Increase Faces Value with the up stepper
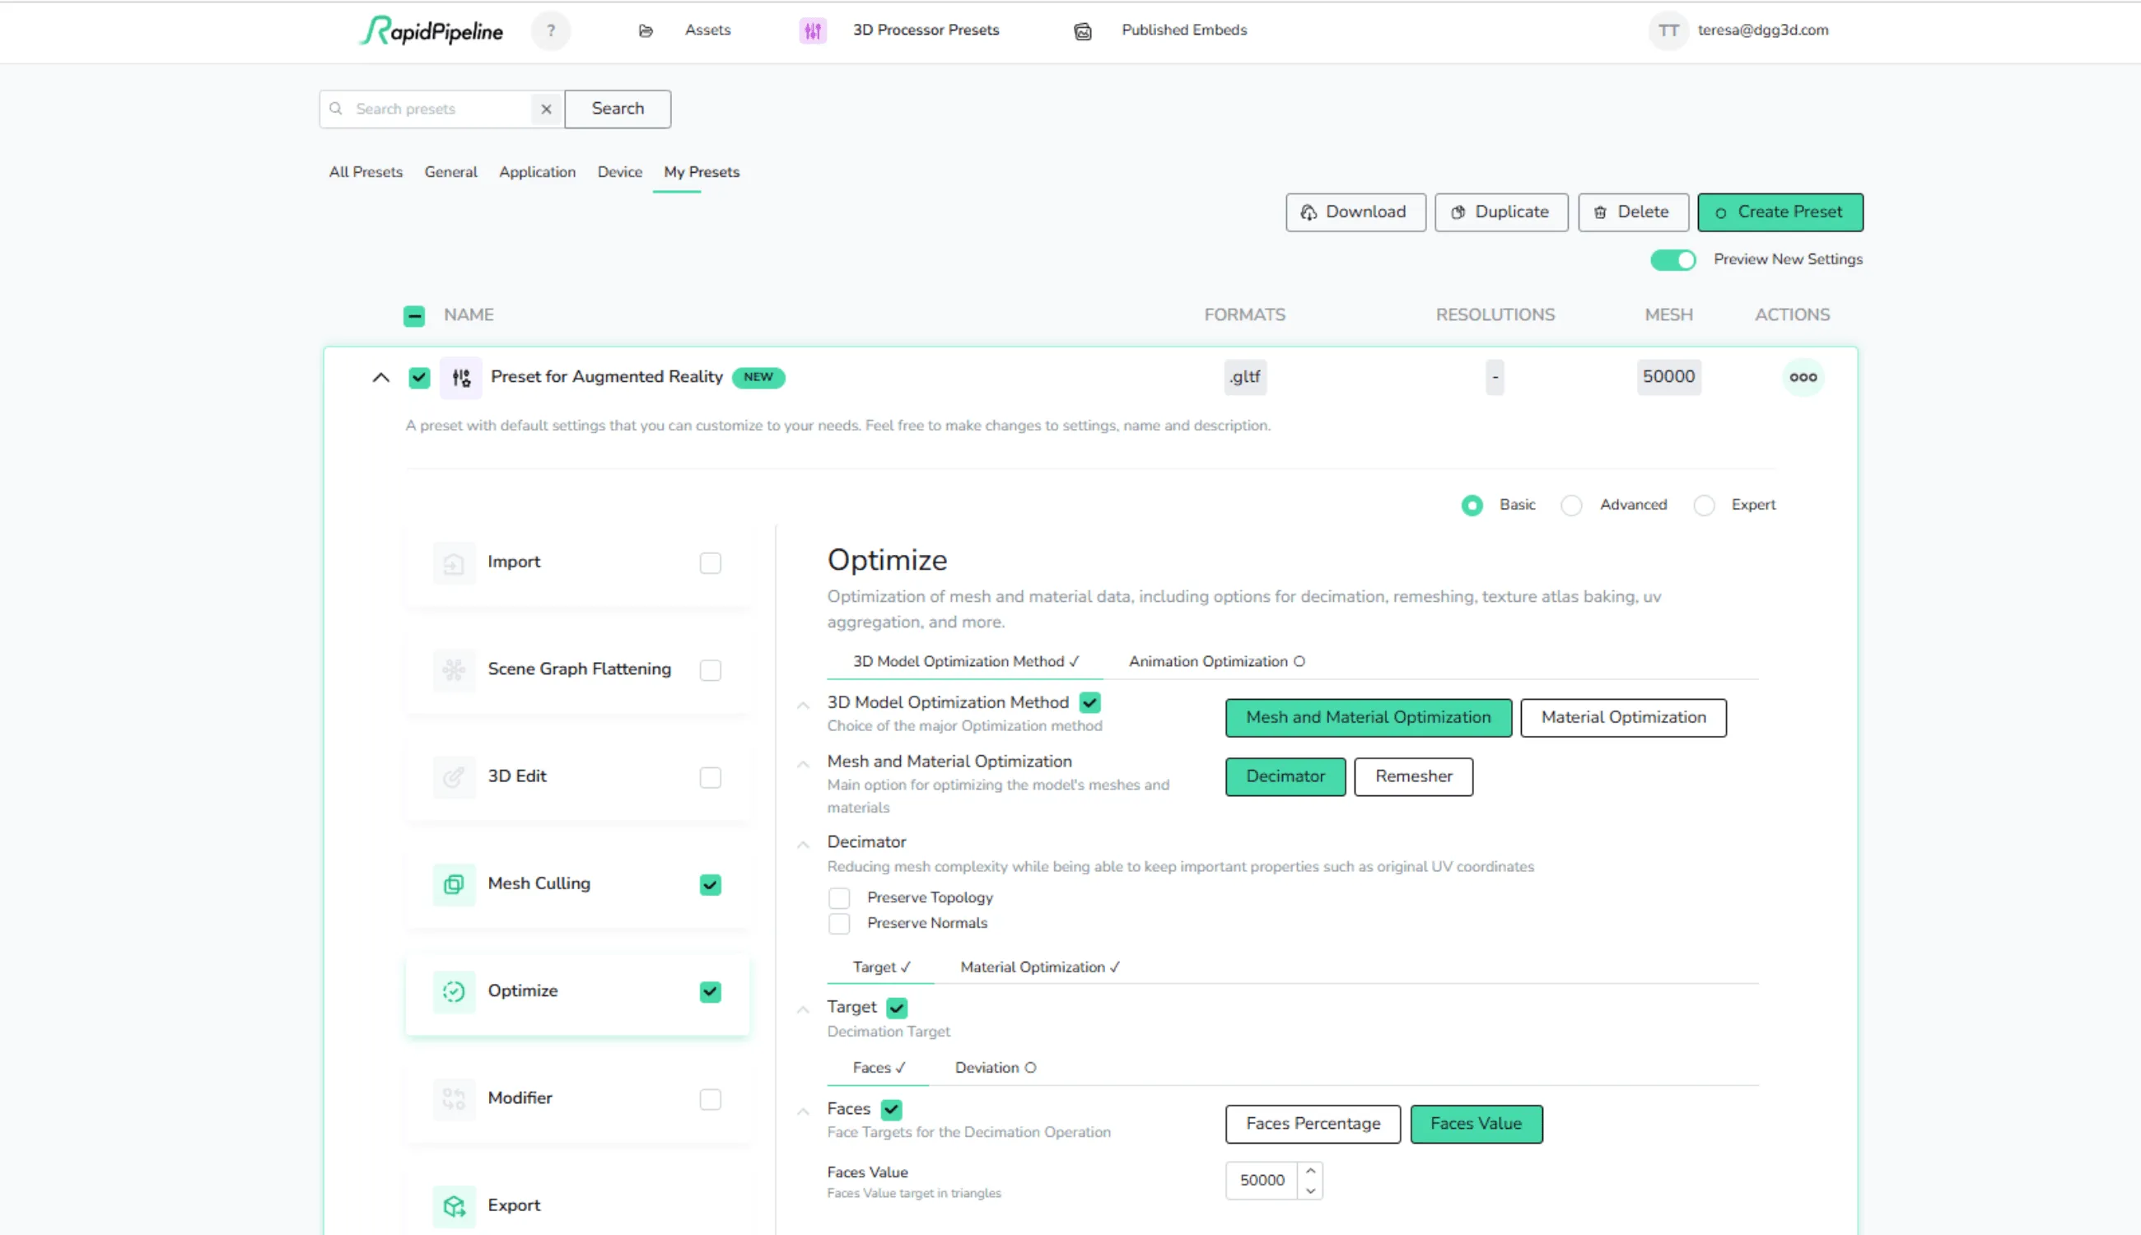This screenshot has height=1235, width=2141. 1311,1171
